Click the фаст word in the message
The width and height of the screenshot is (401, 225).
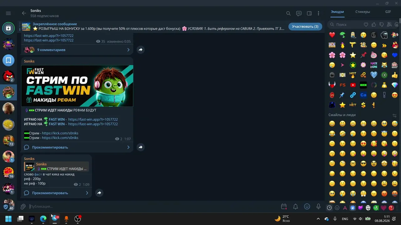(x=38, y=174)
